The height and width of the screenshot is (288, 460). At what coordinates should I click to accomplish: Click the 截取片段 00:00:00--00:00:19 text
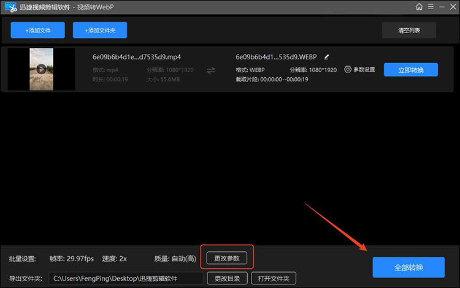pos(272,80)
